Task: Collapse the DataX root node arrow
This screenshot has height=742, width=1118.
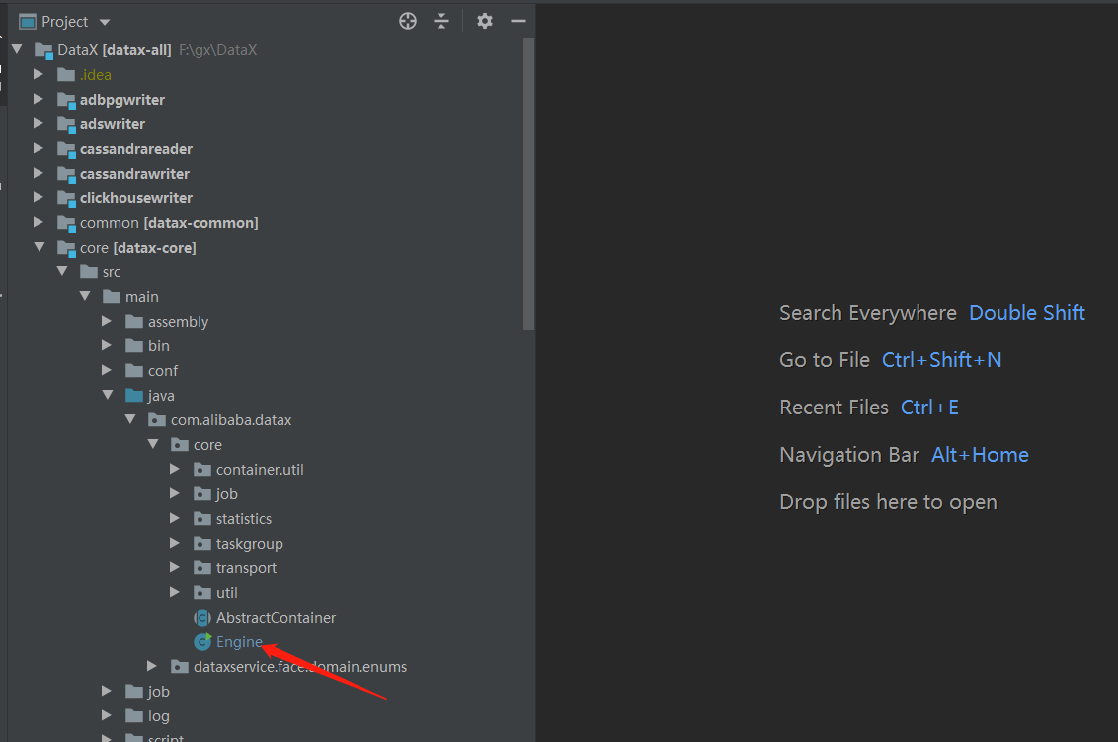Action: coord(17,49)
